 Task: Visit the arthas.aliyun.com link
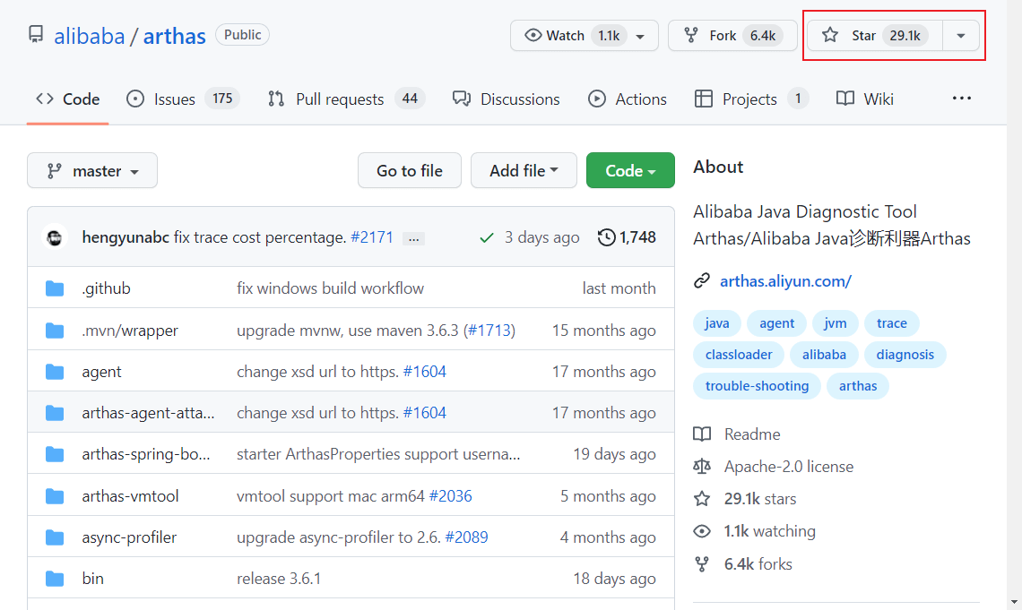point(784,281)
